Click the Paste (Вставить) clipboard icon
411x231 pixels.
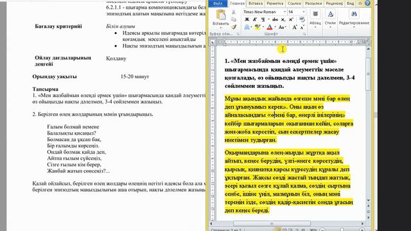pos(221,14)
